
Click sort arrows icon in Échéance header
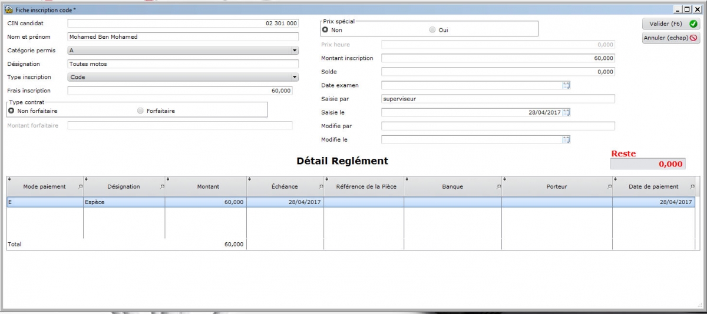click(249, 179)
